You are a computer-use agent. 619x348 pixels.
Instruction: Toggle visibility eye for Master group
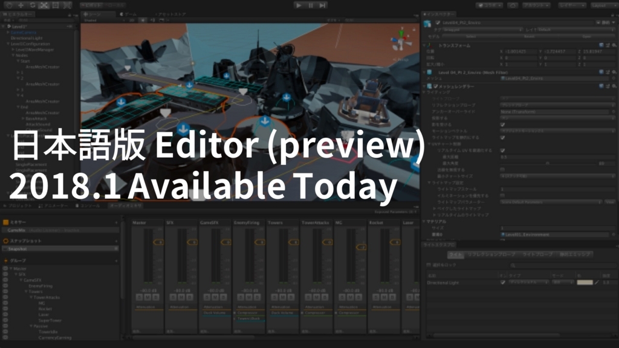[x=5, y=269]
